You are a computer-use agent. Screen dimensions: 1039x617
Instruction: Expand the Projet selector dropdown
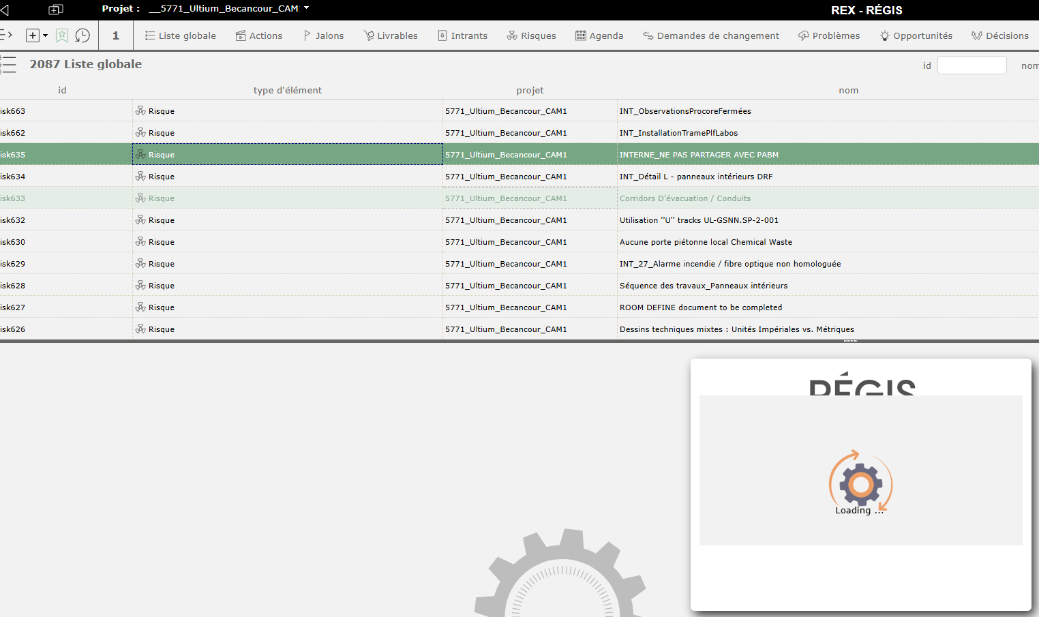point(306,8)
